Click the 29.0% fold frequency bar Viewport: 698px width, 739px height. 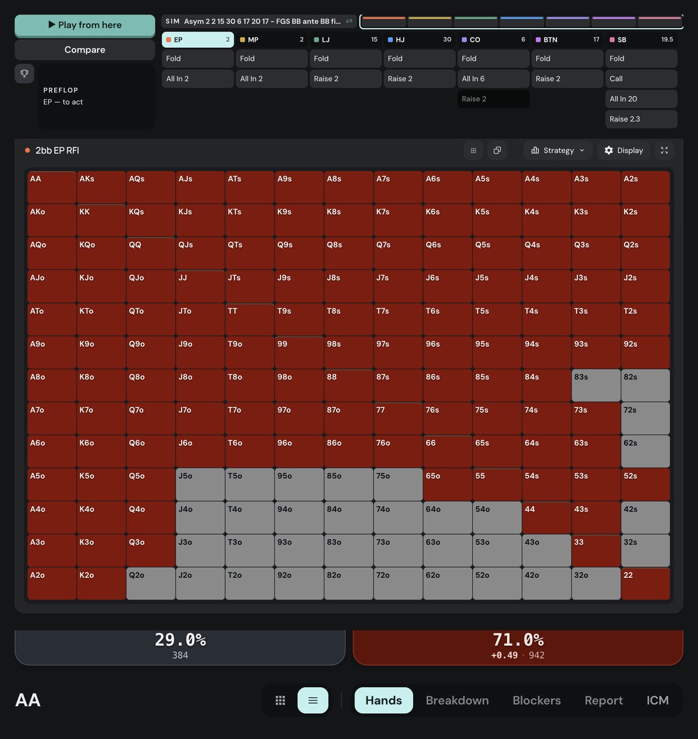(x=180, y=647)
